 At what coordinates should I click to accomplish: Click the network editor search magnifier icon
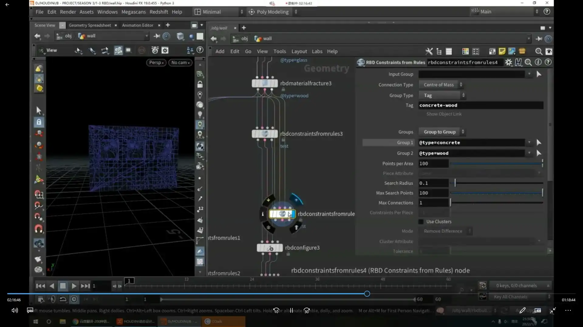tap(539, 51)
